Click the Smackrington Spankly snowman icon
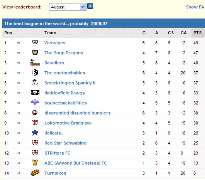 pyautogui.click(x=35, y=82)
